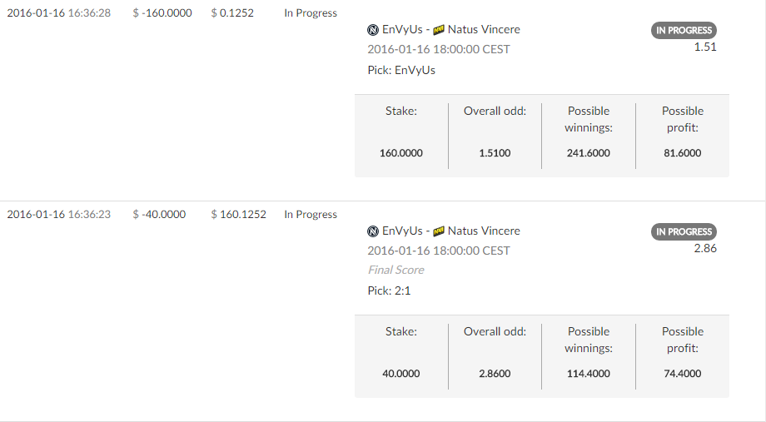Open the EnVyUs - Natus Vincere match in first bet
Image resolution: width=766 pixels, height=422 pixels.
444,29
